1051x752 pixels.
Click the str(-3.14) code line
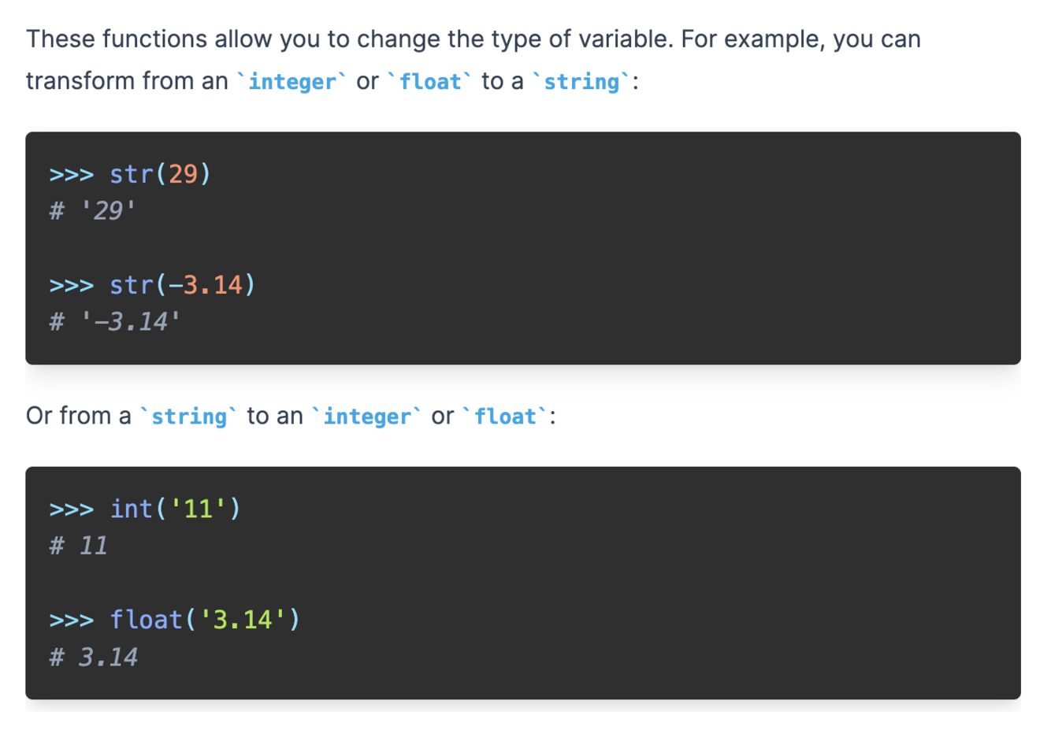[153, 284]
